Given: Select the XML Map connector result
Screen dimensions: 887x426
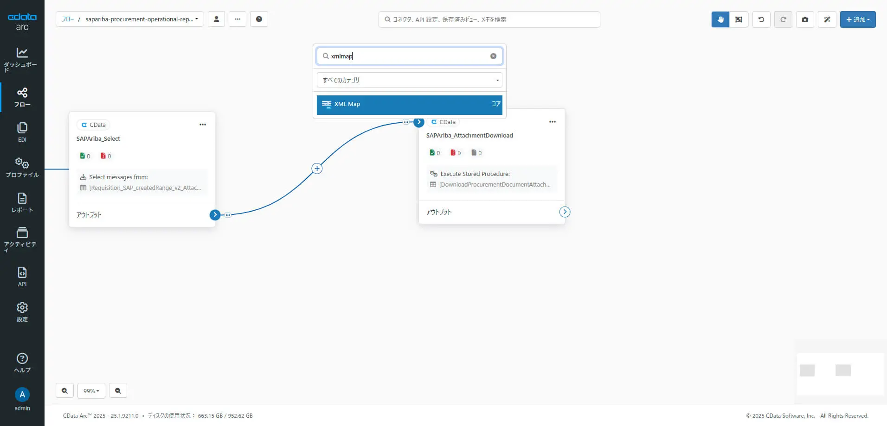Looking at the screenshot, I should click(410, 104).
